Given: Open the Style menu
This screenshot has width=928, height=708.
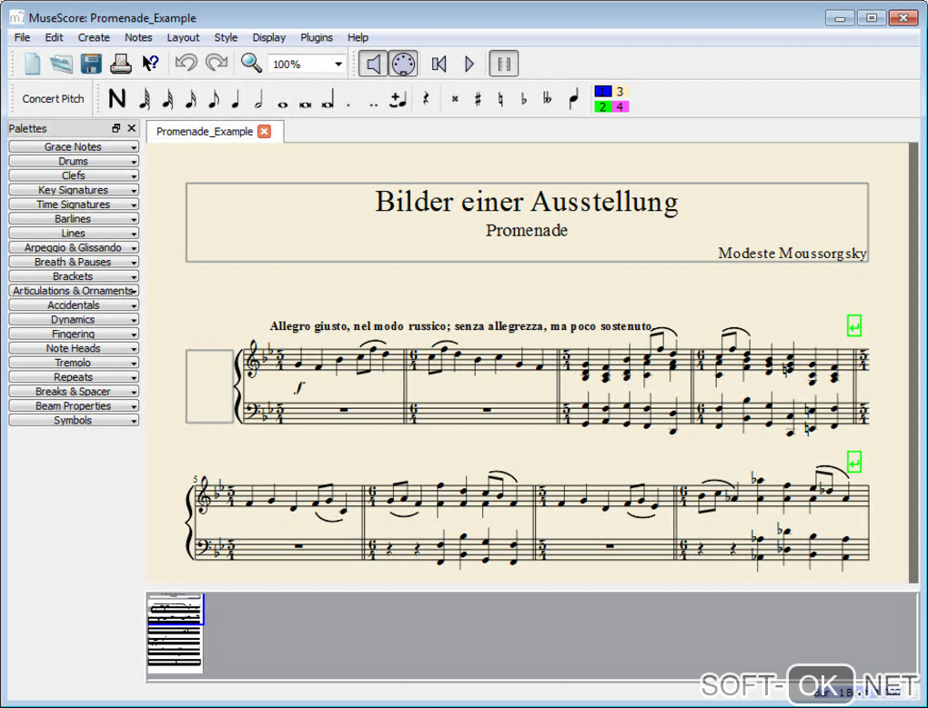Looking at the screenshot, I should click(226, 37).
